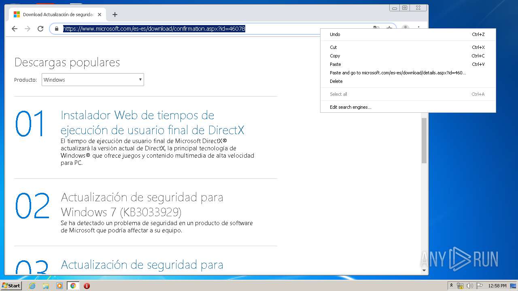
Task: Click the scrollbar down arrow
Action: pyautogui.click(x=424, y=270)
